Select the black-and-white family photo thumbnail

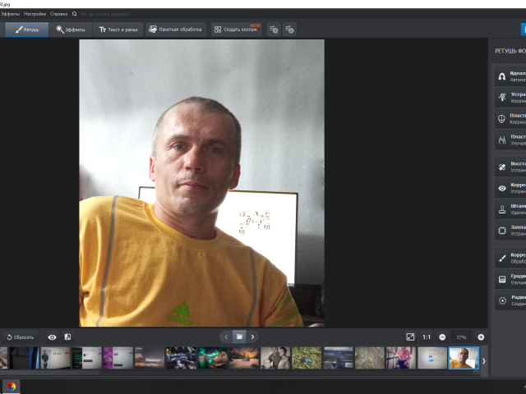(275, 358)
